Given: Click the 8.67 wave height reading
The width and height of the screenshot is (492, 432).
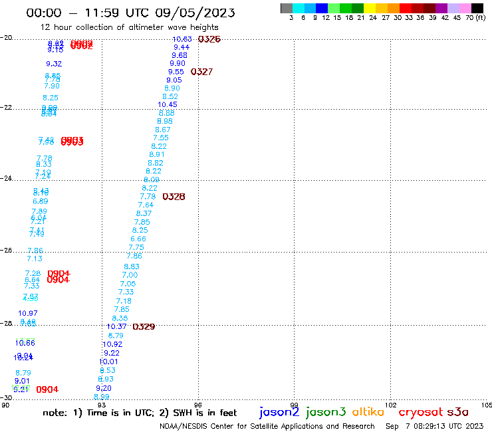Looking at the screenshot, I should [163, 130].
